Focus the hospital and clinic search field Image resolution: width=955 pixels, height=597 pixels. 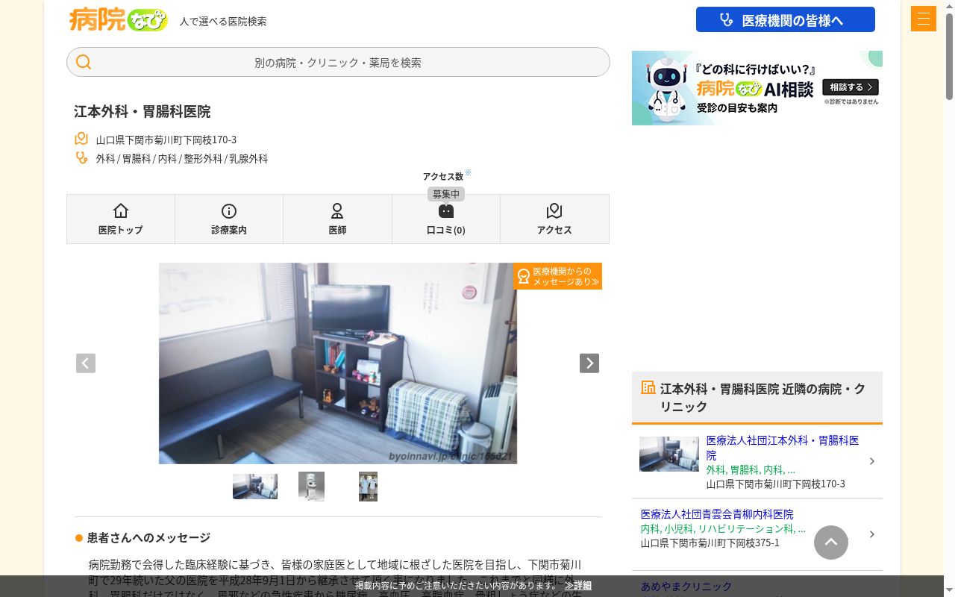(x=338, y=62)
